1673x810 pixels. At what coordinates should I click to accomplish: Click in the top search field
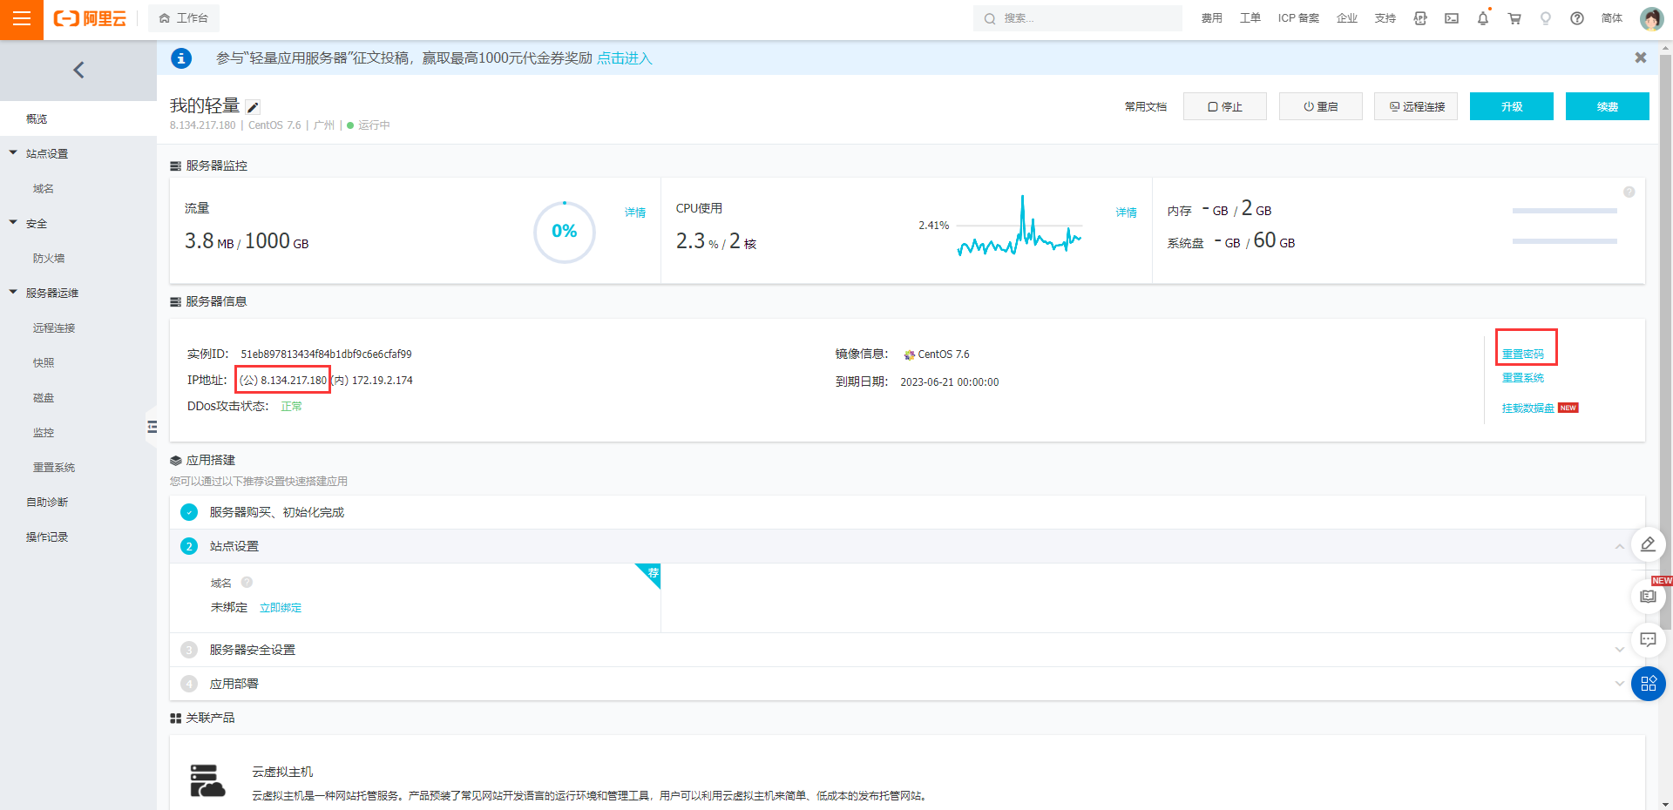tap(1077, 18)
